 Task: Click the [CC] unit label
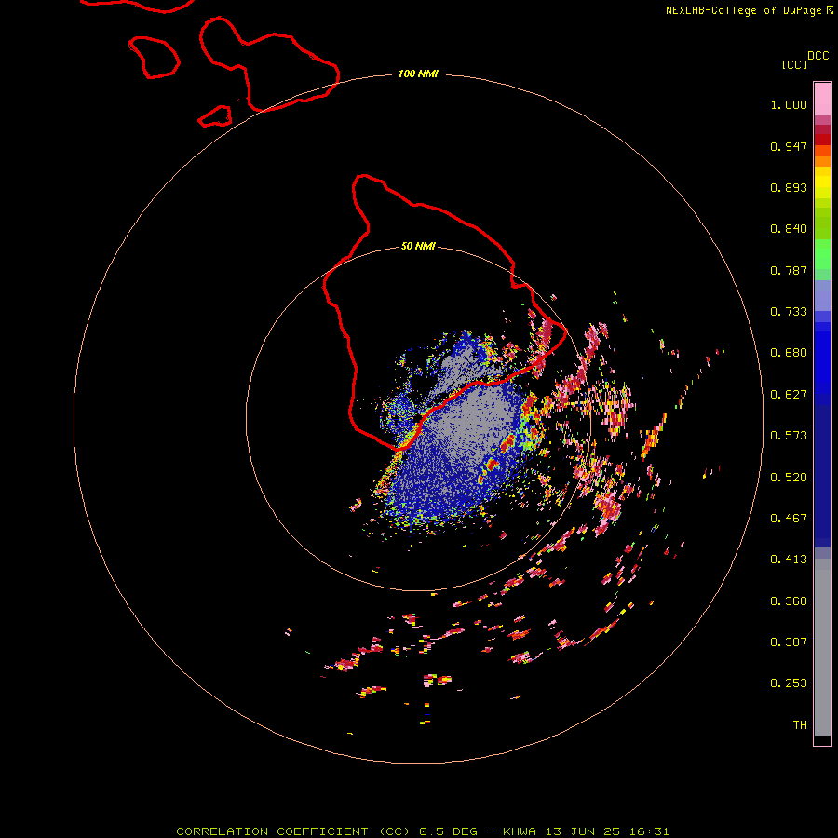(794, 64)
